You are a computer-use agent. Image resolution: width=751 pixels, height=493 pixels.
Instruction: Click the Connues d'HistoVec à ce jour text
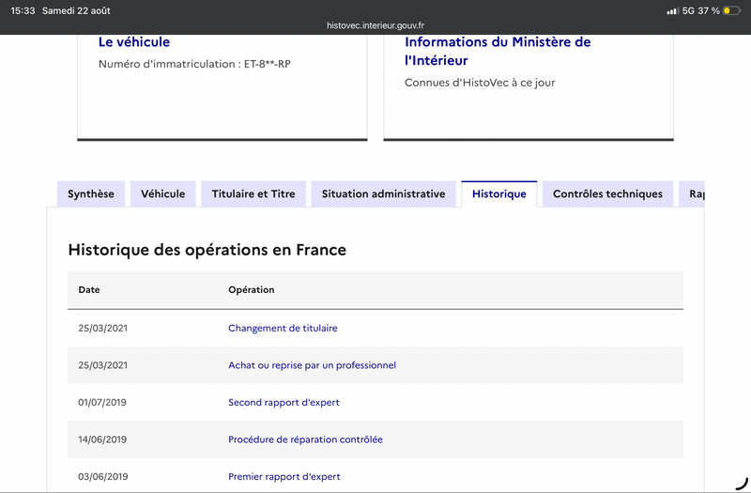point(480,83)
